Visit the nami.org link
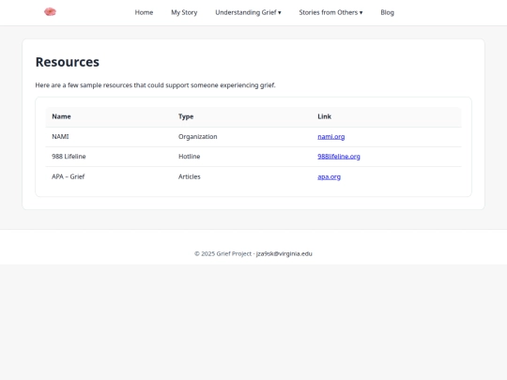507x380 pixels. tap(331, 137)
